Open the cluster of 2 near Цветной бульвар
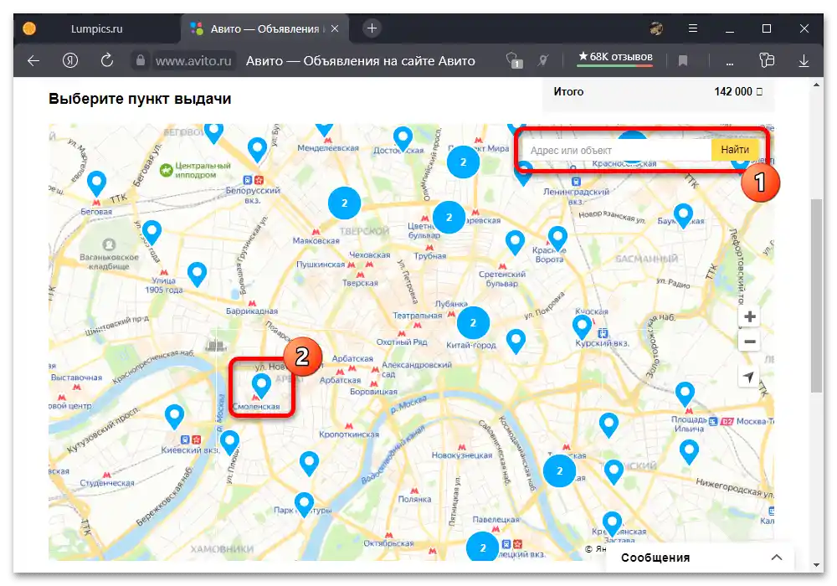 (x=449, y=217)
